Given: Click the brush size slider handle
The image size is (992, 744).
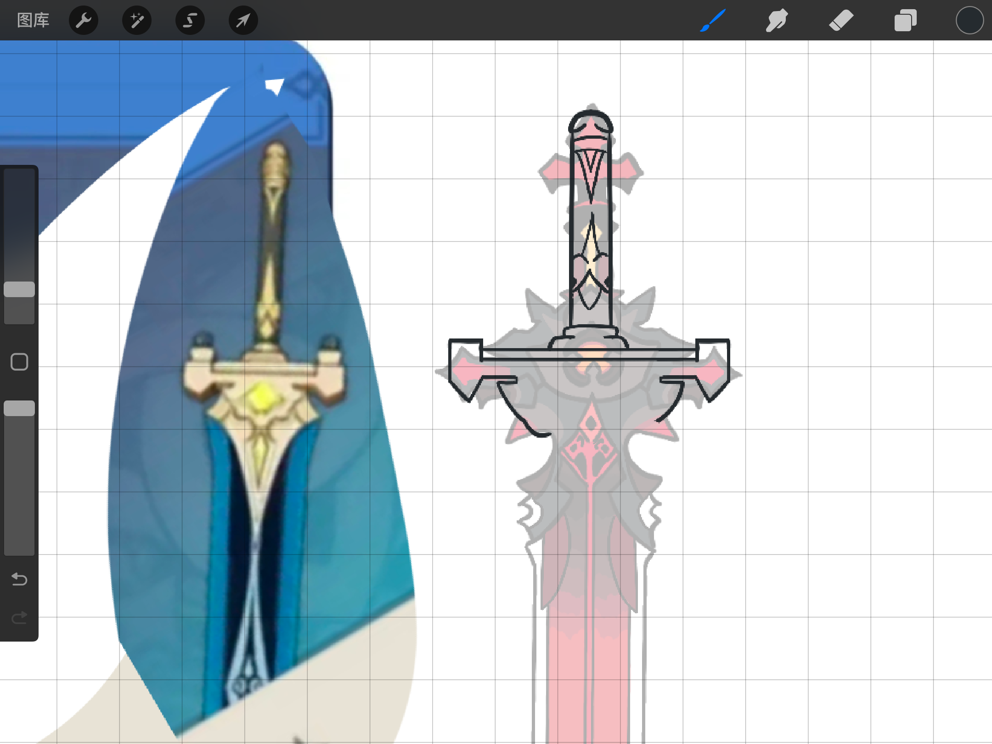Looking at the screenshot, I should 19,289.
